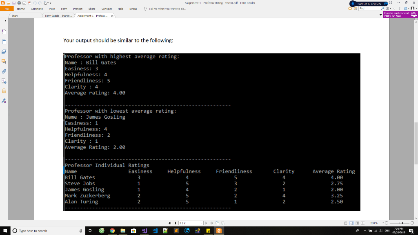Click the notification bell icon
This screenshot has height=235, width=418.
[x=405, y=9]
